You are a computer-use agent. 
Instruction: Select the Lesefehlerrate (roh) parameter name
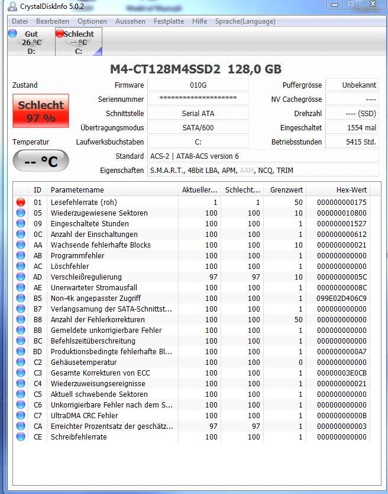pyautogui.click(x=84, y=202)
